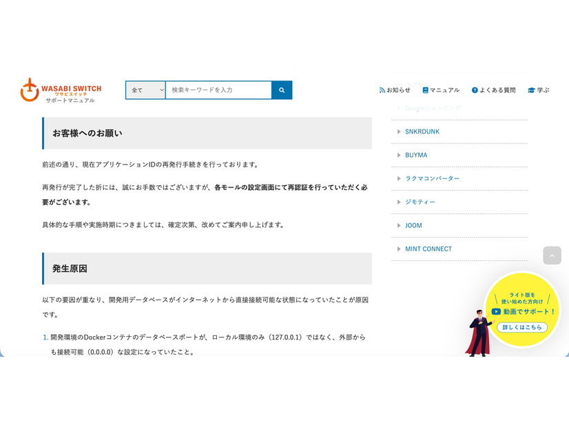The width and height of the screenshot is (569, 427).
Task: Expand the triangle next to SNKRDUNK
Action: (x=399, y=132)
